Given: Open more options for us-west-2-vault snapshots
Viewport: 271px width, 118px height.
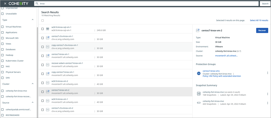Looking at the screenshot, I should [267, 94].
